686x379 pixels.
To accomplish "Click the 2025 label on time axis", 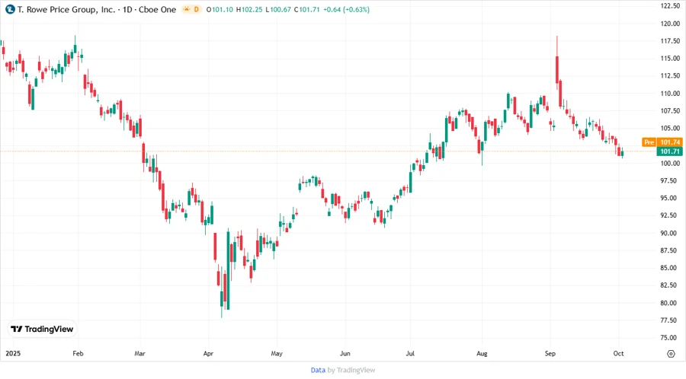I will (x=14, y=354).
